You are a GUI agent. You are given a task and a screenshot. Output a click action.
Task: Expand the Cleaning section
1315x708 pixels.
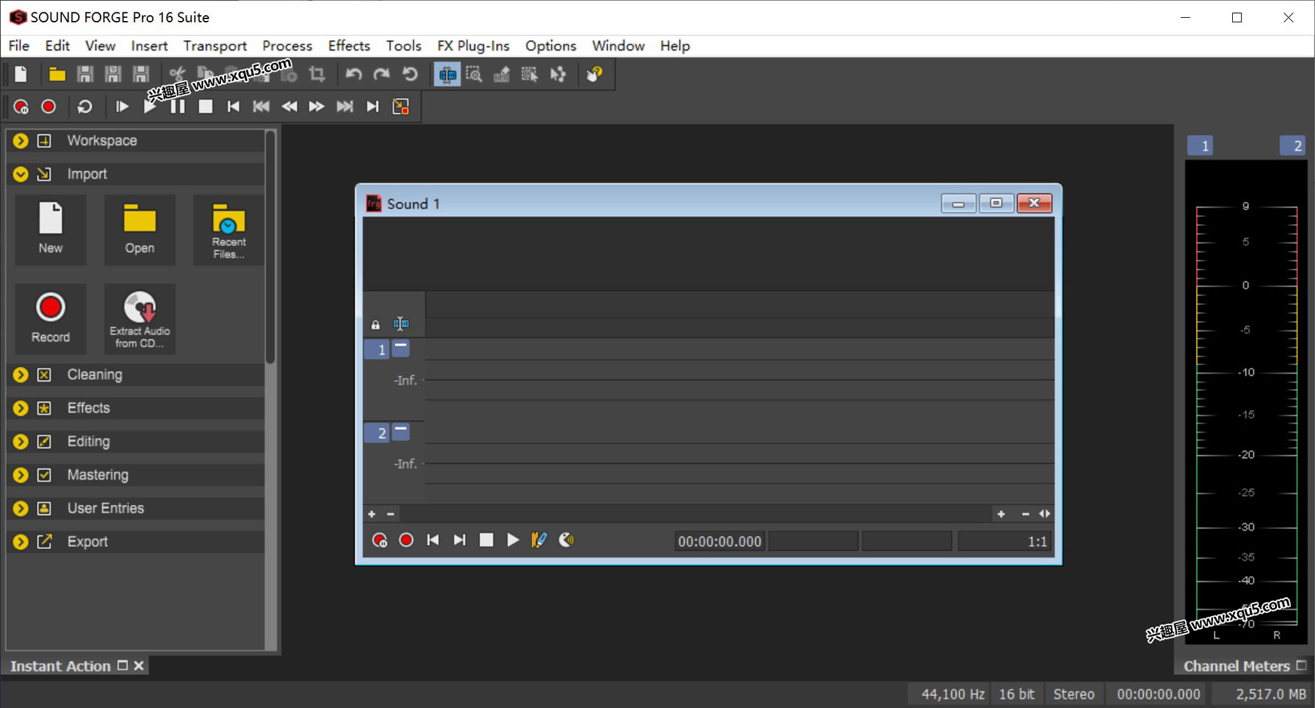point(20,375)
